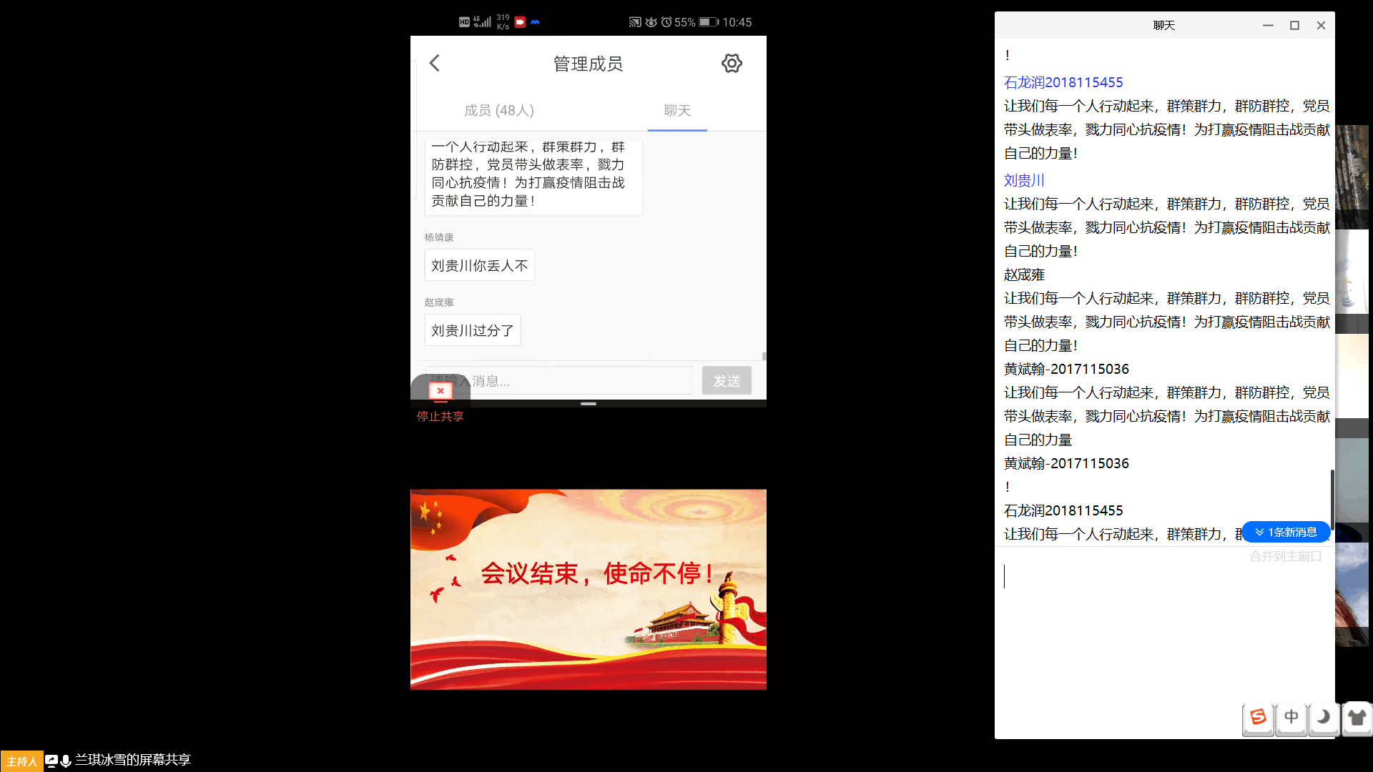Toggle the 中 Chinese input mode key

click(1291, 717)
